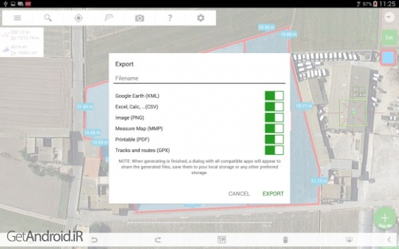
Task: Tap the screenshot icon in bottom bar
Action: (349, 239)
